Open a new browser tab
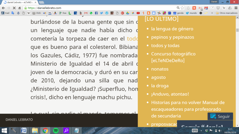The image size is (239, 134). [x=41, y=2]
